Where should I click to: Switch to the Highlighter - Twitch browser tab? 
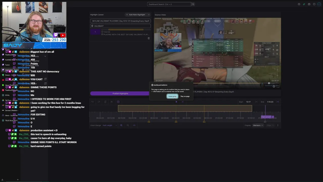(x=10, y=70)
